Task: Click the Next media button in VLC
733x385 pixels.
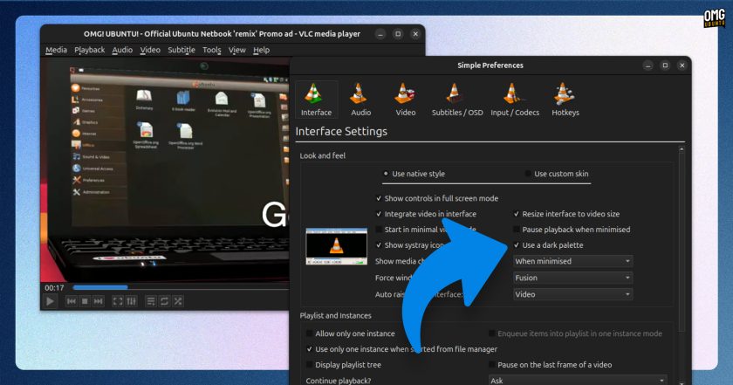Action: (98, 301)
